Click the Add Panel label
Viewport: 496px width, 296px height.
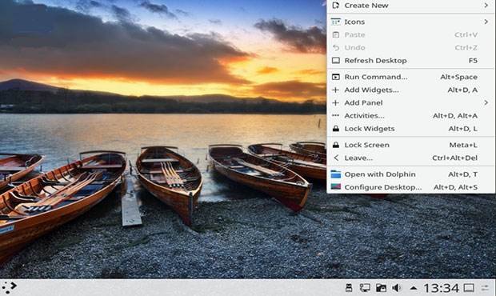pyautogui.click(x=363, y=102)
